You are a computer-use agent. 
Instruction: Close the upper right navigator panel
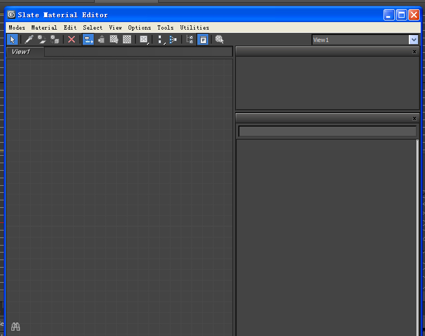[x=414, y=52]
